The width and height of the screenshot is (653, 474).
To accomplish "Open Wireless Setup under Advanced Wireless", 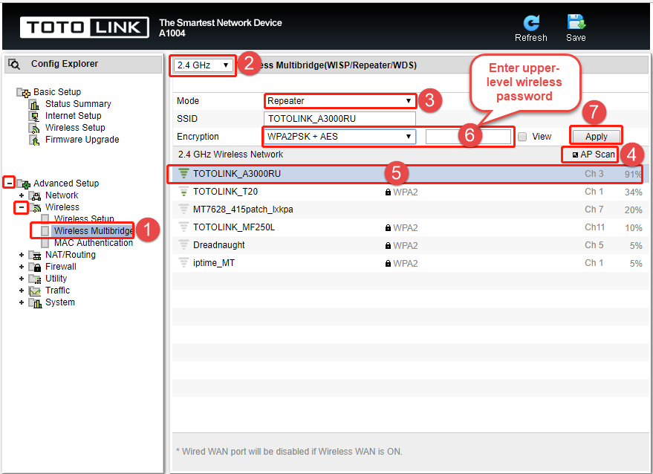I will tap(84, 218).
